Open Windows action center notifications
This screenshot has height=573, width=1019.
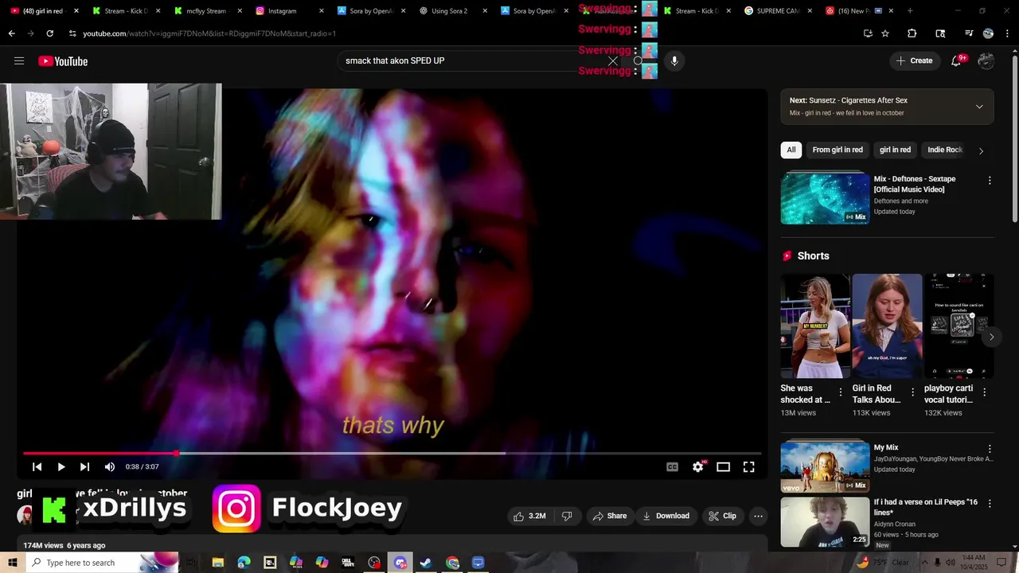tap(1002, 563)
